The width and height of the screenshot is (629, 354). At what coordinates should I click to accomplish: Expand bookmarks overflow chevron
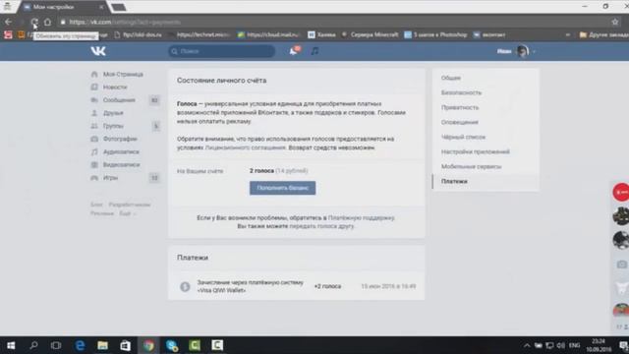tap(568, 35)
